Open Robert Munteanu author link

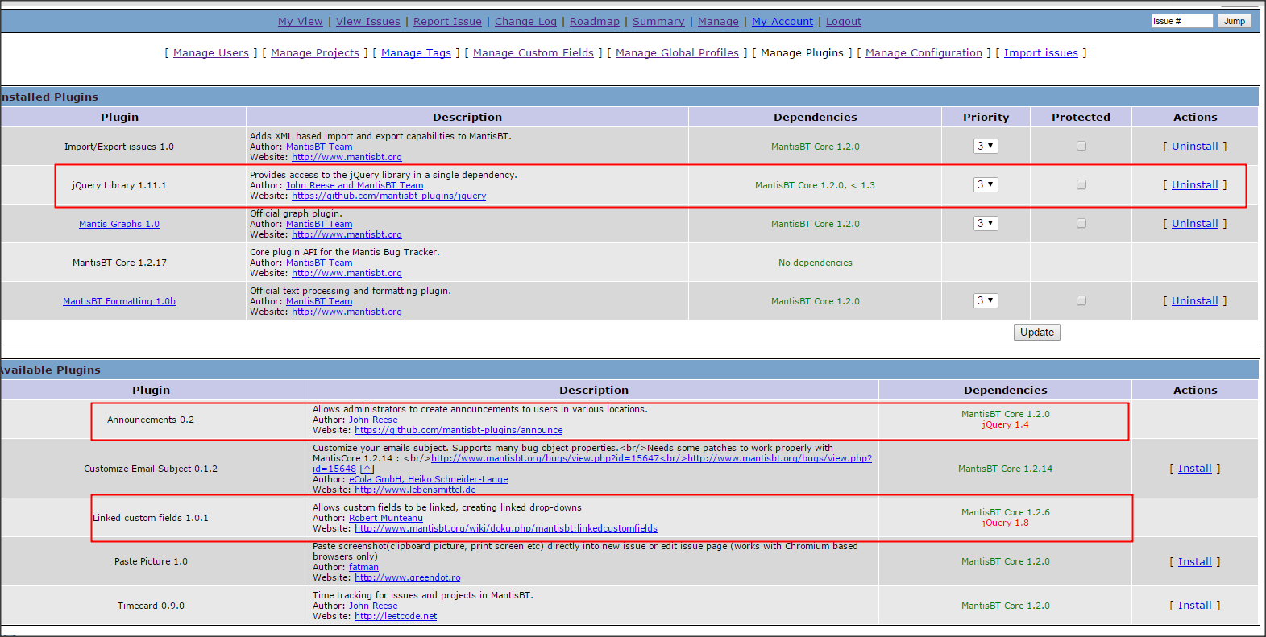coord(385,518)
